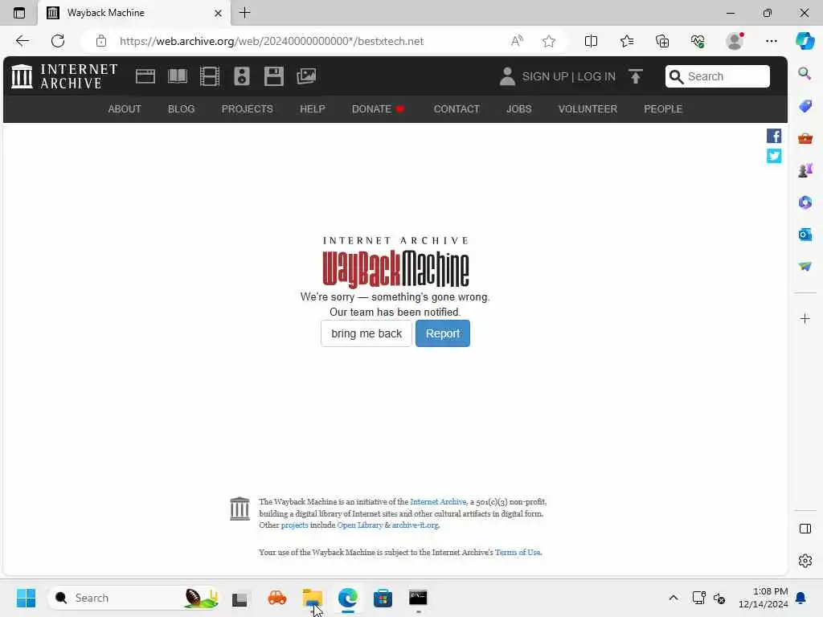Refresh the page
Image resolution: width=823 pixels, height=617 pixels.
coord(58,41)
